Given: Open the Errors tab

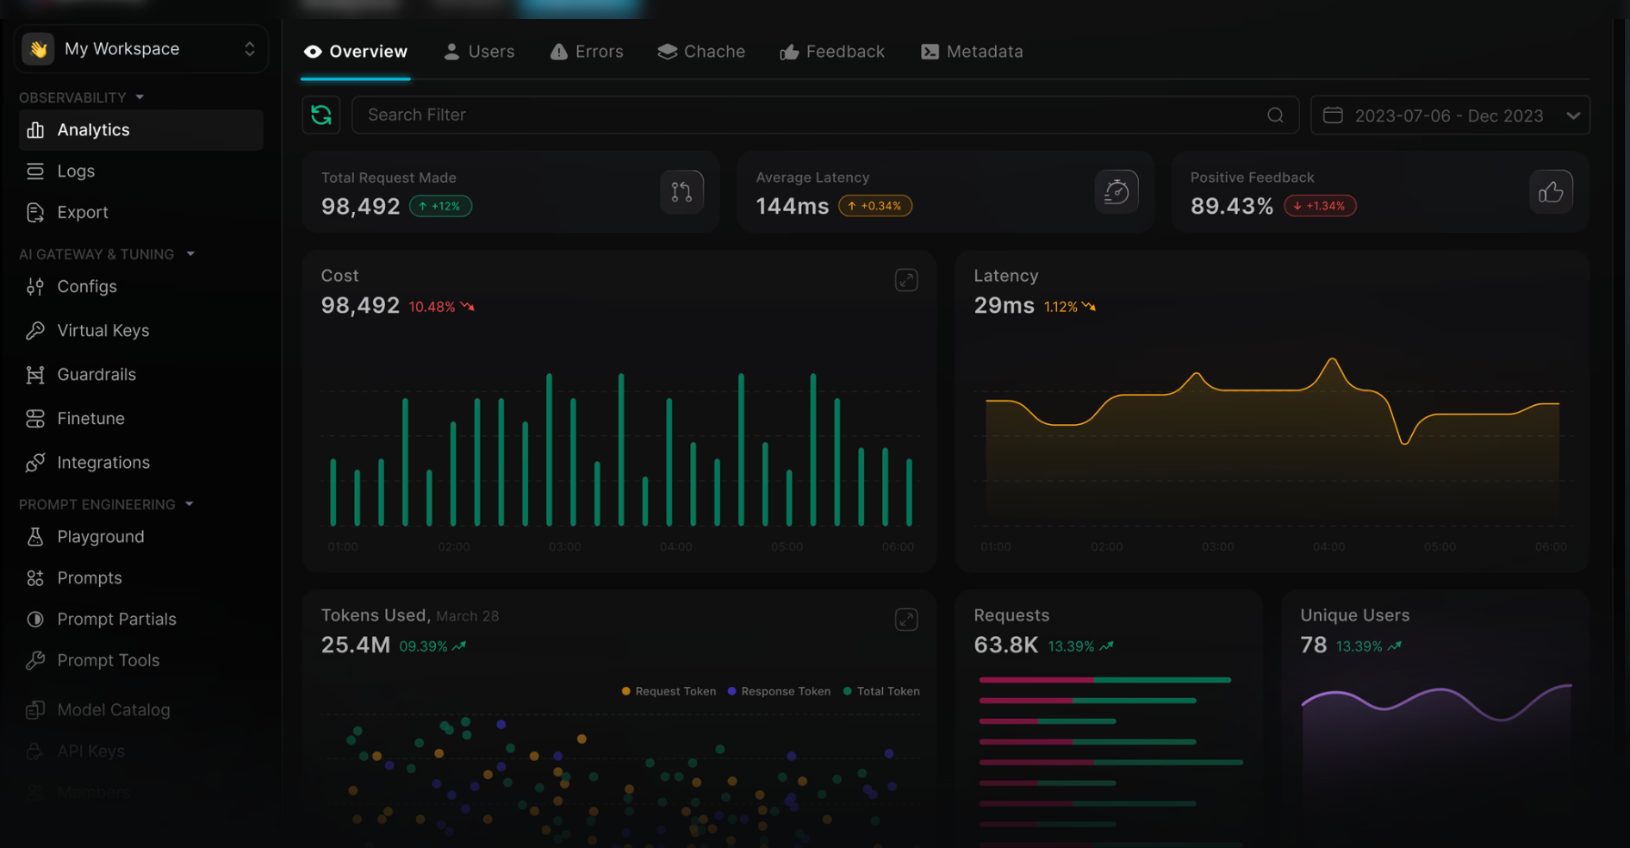Looking at the screenshot, I should [587, 52].
